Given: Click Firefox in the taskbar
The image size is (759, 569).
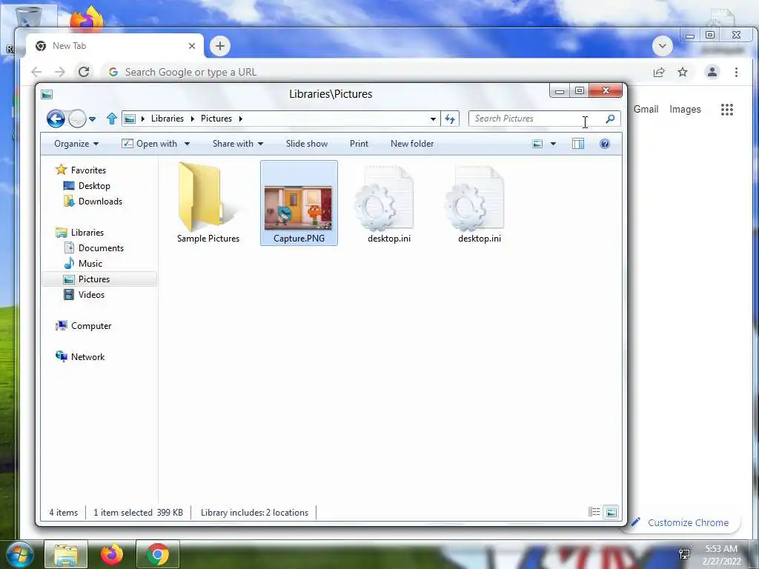Looking at the screenshot, I should [x=112, y=554].
